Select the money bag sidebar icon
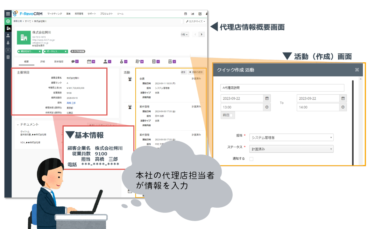The image size is (382, 229). (x=8, y=43)
